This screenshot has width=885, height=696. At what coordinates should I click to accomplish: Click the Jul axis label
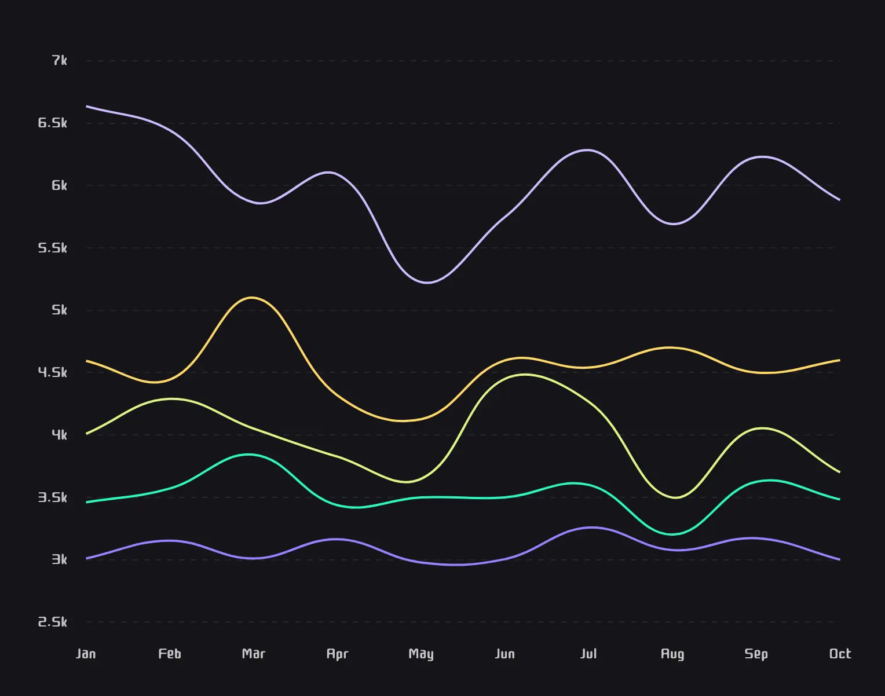click(x=588, y=653)
